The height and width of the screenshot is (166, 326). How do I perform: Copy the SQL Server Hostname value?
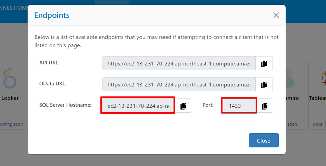point(184,106)
